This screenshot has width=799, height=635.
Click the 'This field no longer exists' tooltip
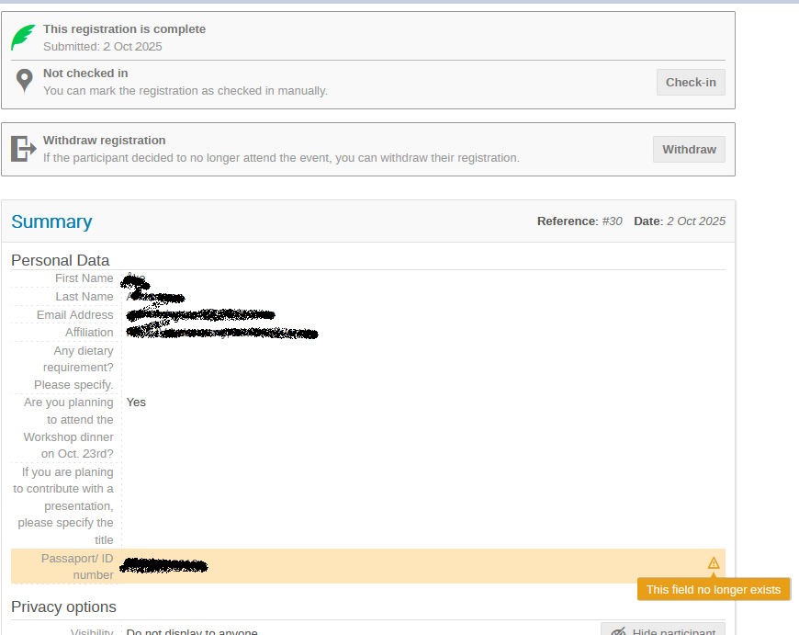click(714, 590)
